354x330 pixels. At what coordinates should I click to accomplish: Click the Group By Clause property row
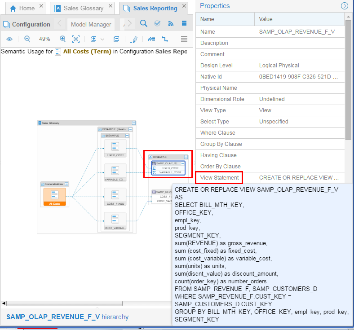click(x=270, y=144)
